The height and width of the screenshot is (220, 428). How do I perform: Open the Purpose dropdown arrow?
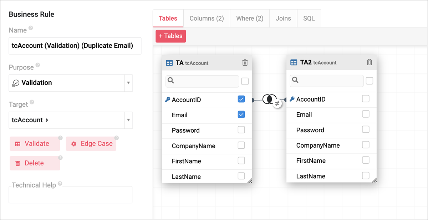click(x=128, y=83)
